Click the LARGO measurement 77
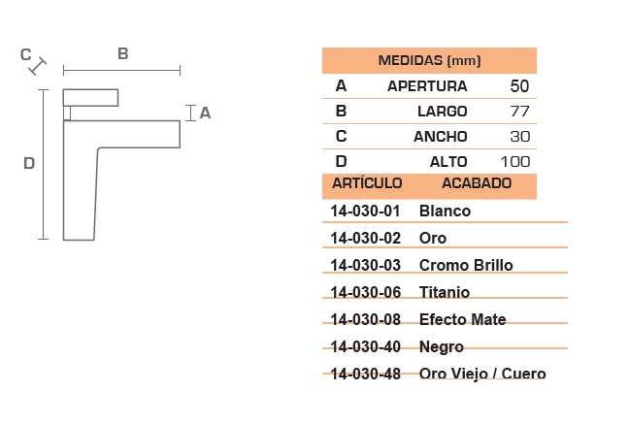This screenshot has width=629, height=424. click(x=520, y=112)
